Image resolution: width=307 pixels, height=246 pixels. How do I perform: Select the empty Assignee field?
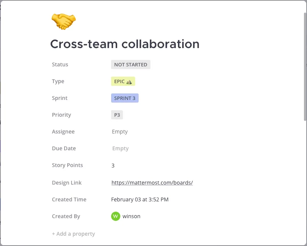pos(120,132)
